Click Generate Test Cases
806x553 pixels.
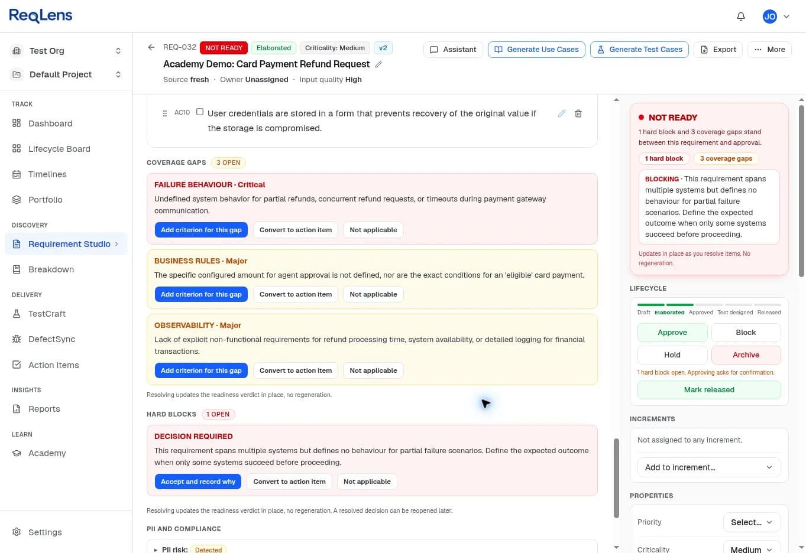click(x=640, y=50)
